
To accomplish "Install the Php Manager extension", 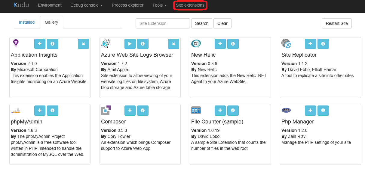I will tap(310, 111).
